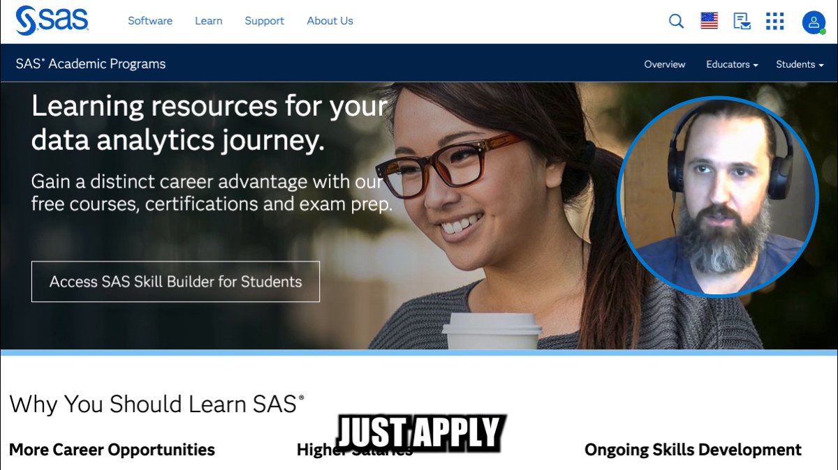The height and width of the screenshot is (470, 838).
Task: Click the user profile avatar icon
Action: click(814, 22)
